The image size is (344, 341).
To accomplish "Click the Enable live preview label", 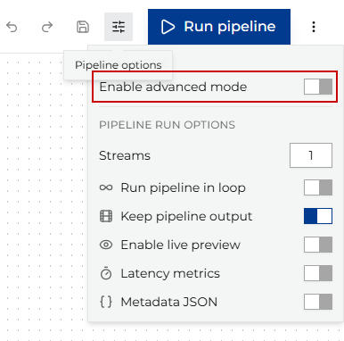I will 181,245.
